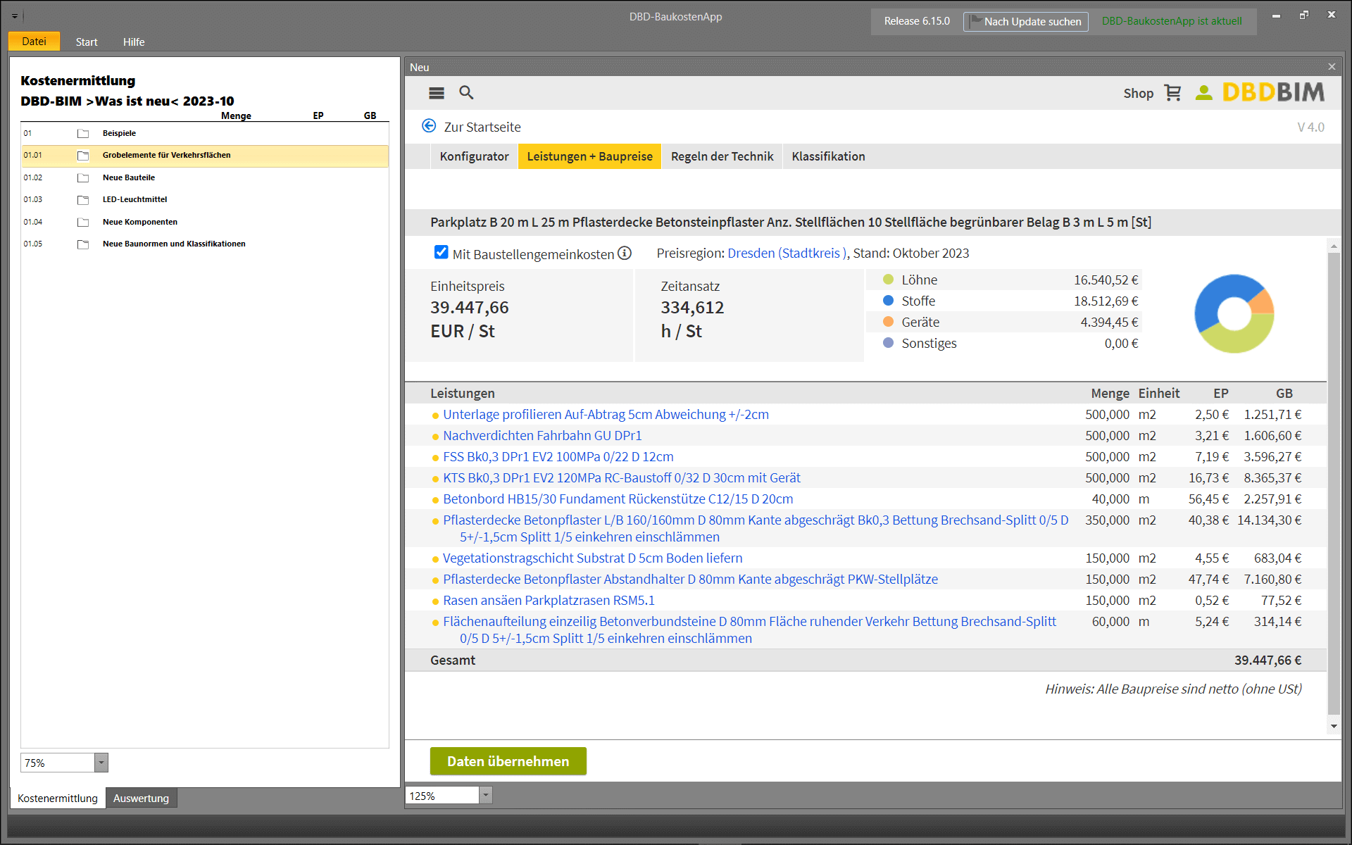Click info icon beside Baustellengemeinkosten
The height and width of the screenshot is (845, 1352).
pyautogui.click(x=625, y=253)
